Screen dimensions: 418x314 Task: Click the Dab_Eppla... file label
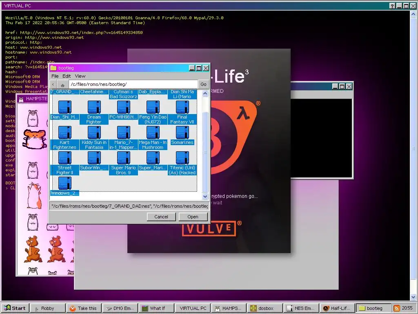(x=153, y=92)
